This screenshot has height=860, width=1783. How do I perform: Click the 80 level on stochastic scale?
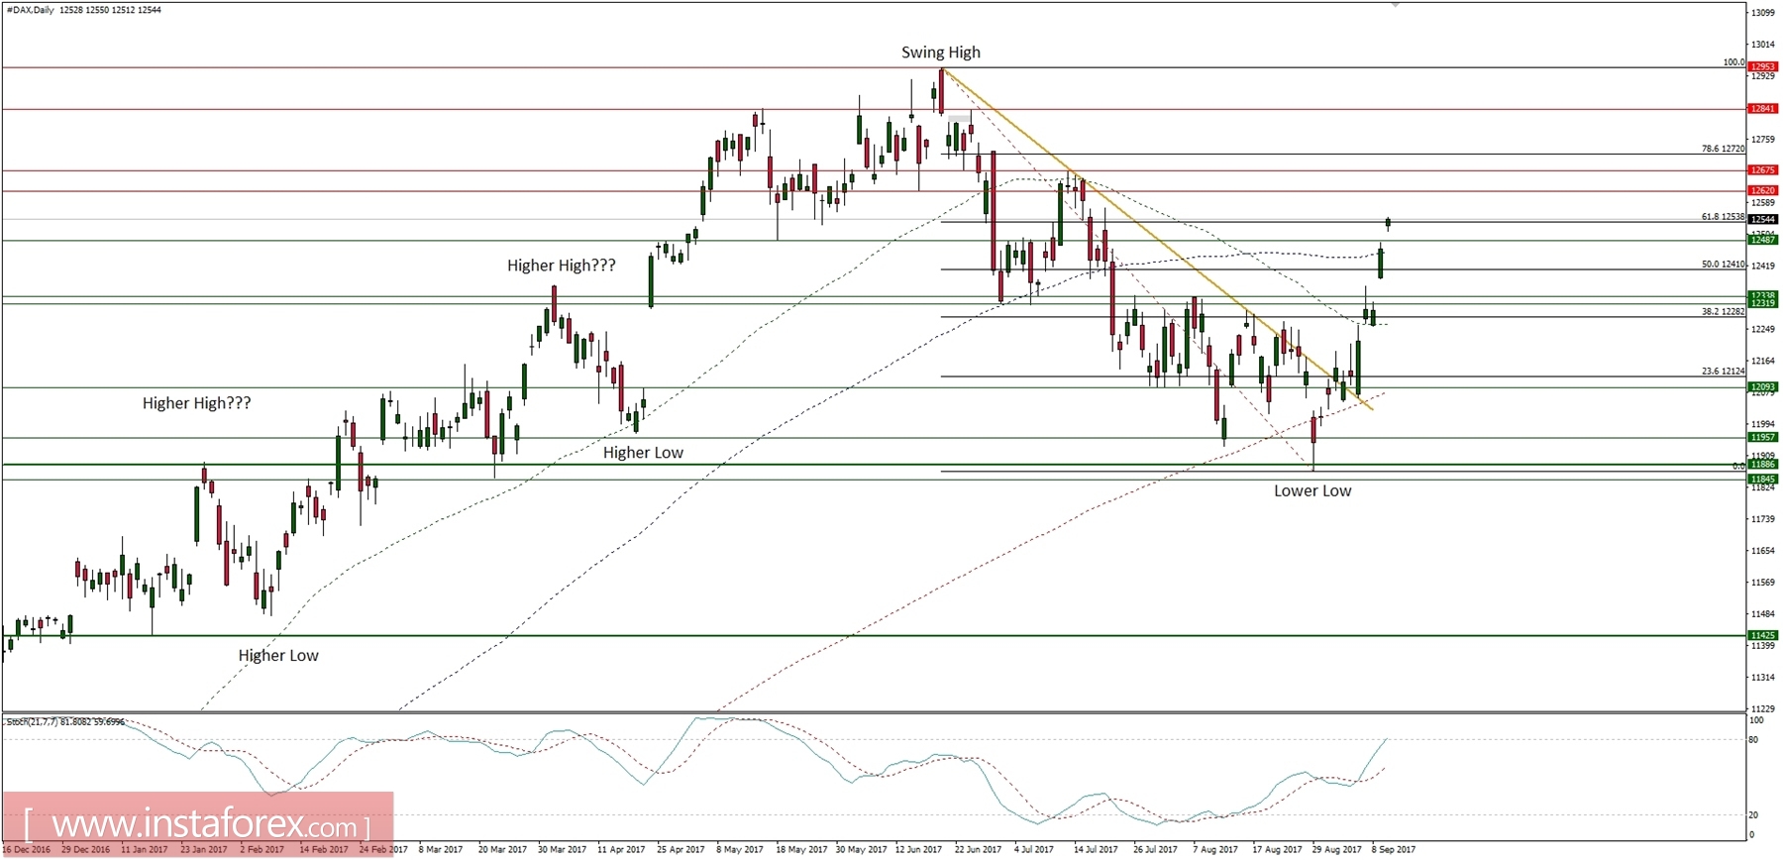tap(1754, 739)
